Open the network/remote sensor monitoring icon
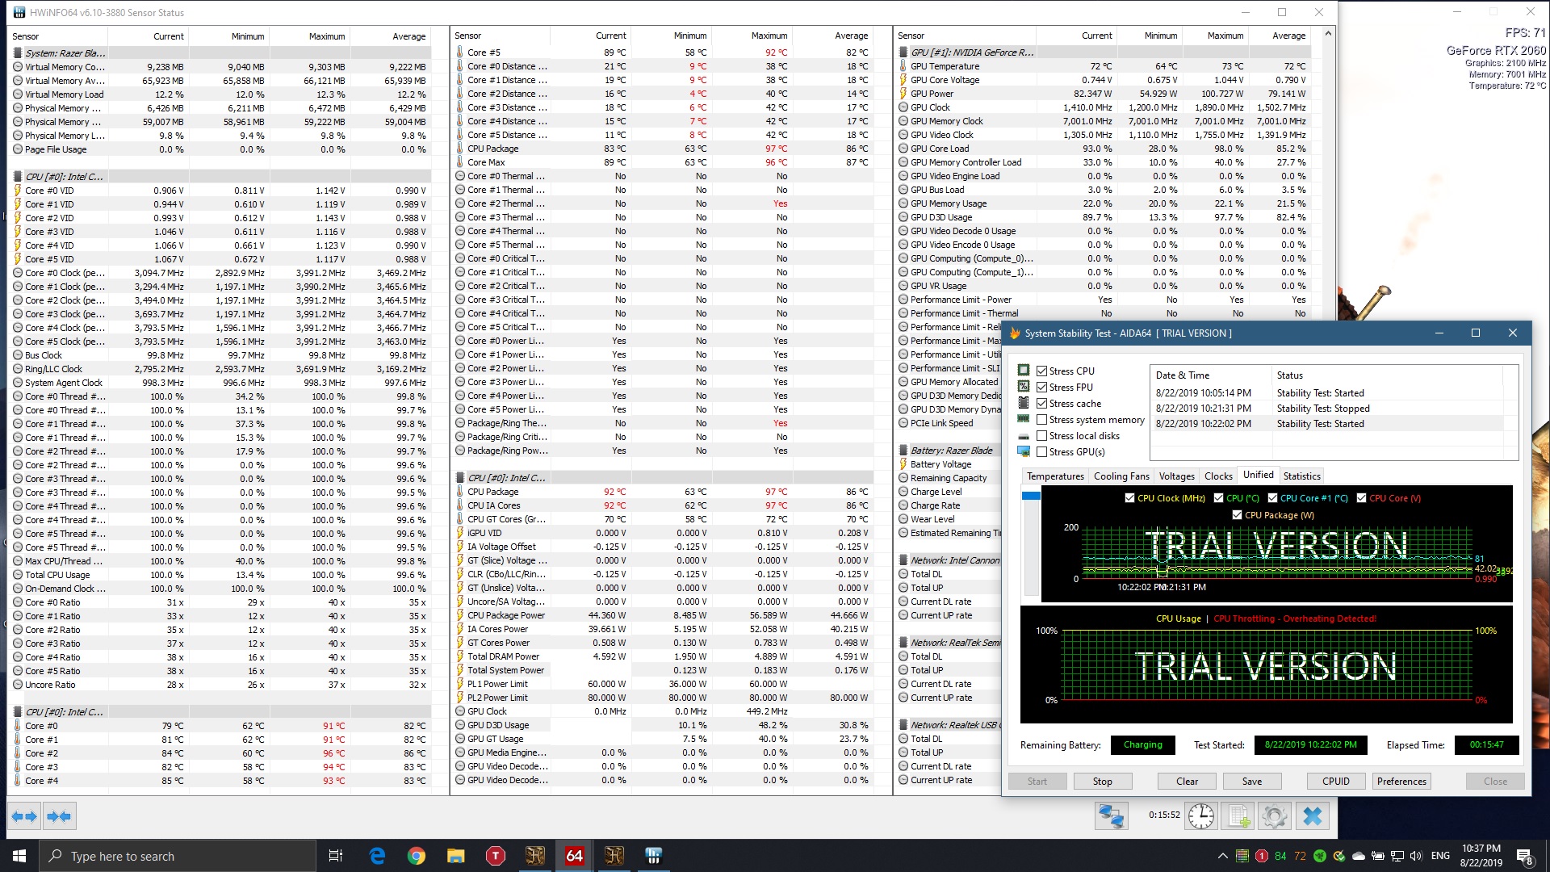Viewport: 1550px width, 872px height. click(x=1111, y=816)
